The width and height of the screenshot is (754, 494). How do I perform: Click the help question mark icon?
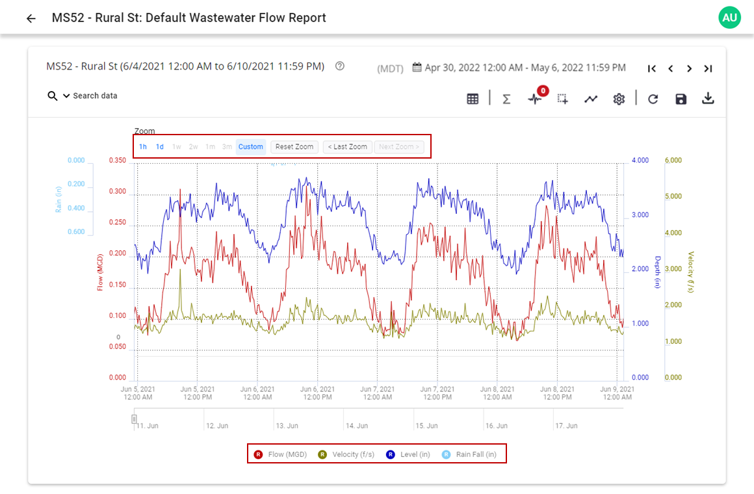339,66
